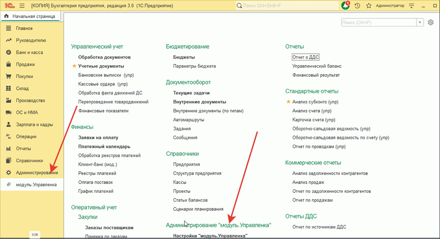Open Автомаршруты link

tap(188, 120)
